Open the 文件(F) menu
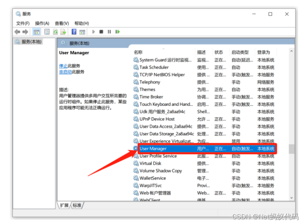The image size is (304, 224). 23,23
